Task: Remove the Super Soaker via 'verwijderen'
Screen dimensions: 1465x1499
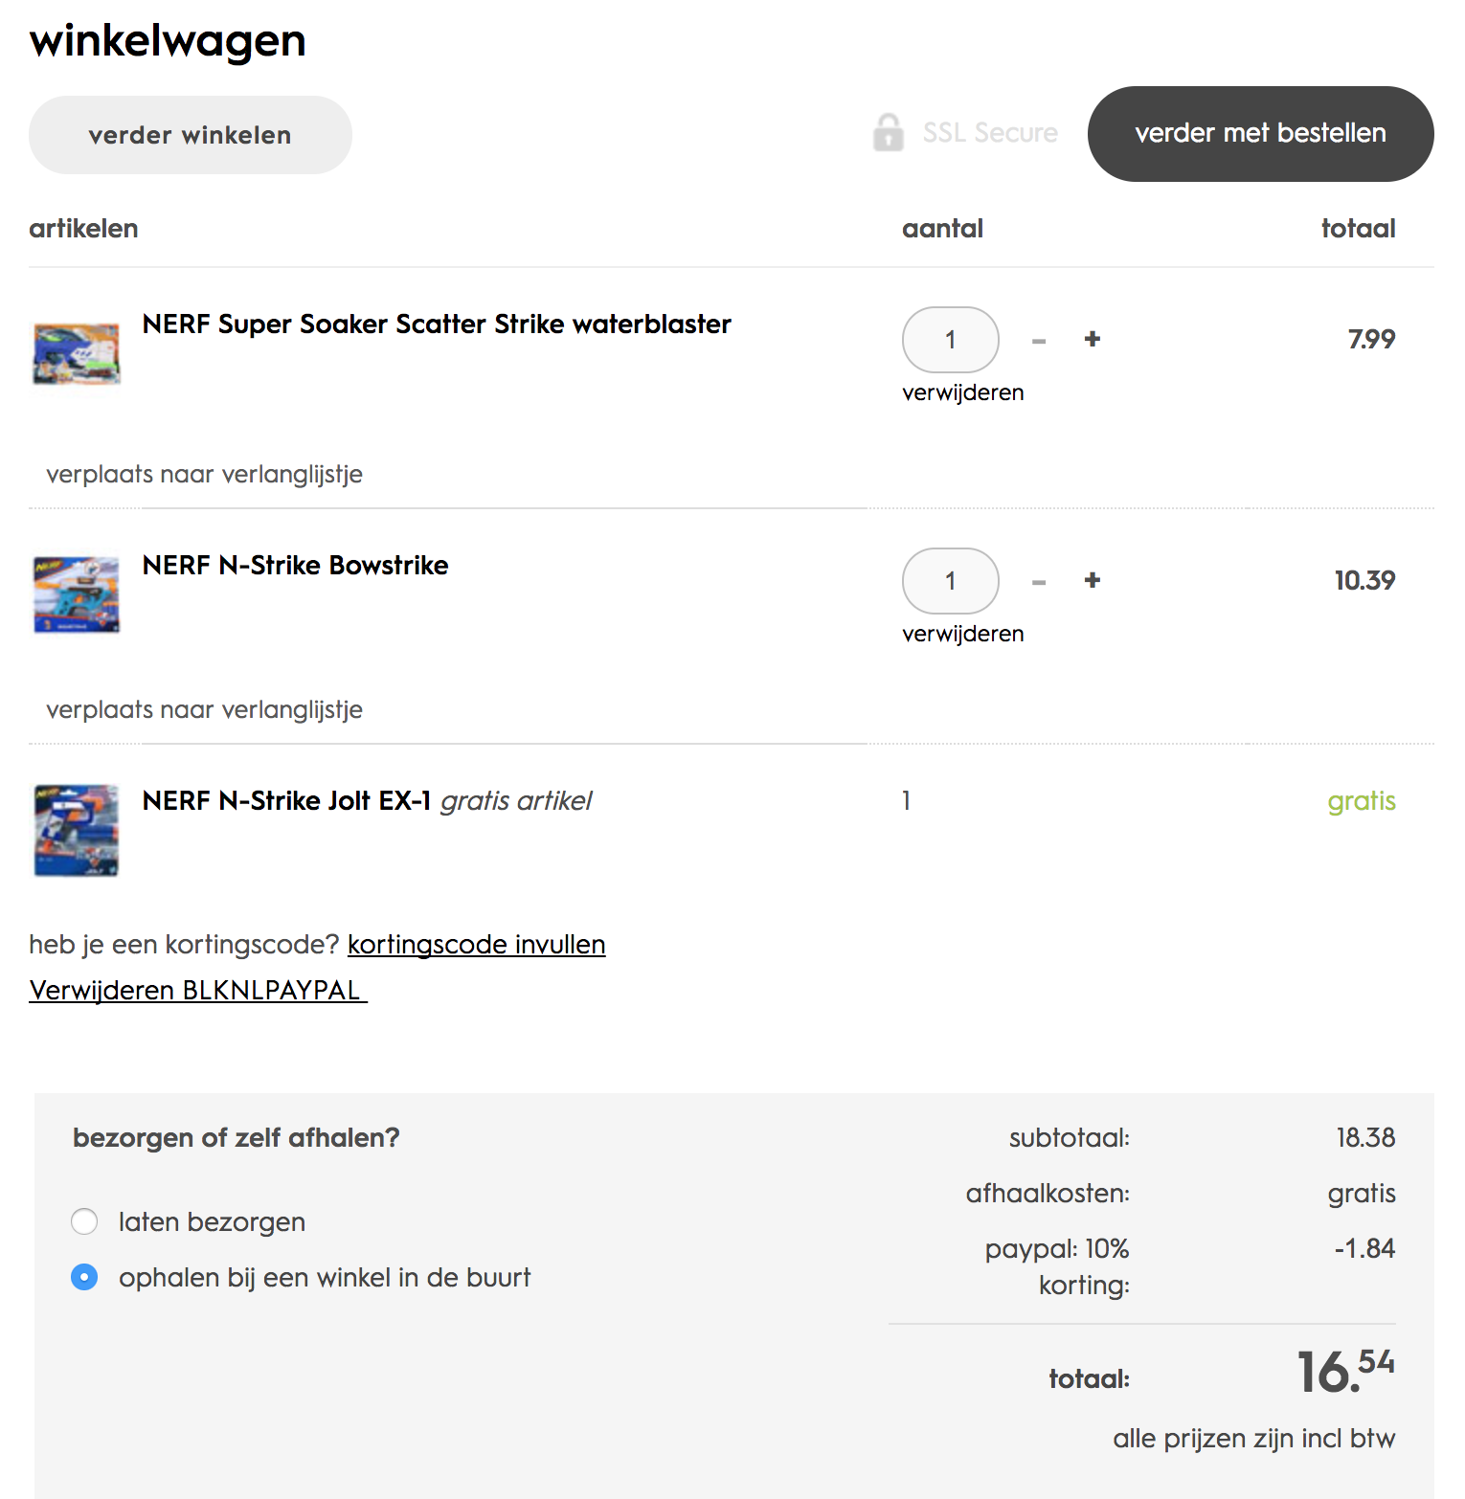Action: click(962, 392)
